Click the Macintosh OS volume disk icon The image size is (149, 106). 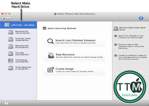11,32
